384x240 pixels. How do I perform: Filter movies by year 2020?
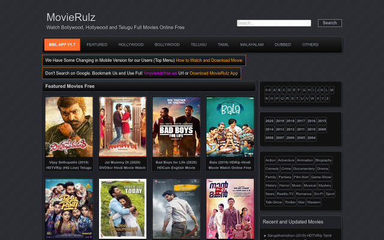pyautogui.click(x=269, y=121)
